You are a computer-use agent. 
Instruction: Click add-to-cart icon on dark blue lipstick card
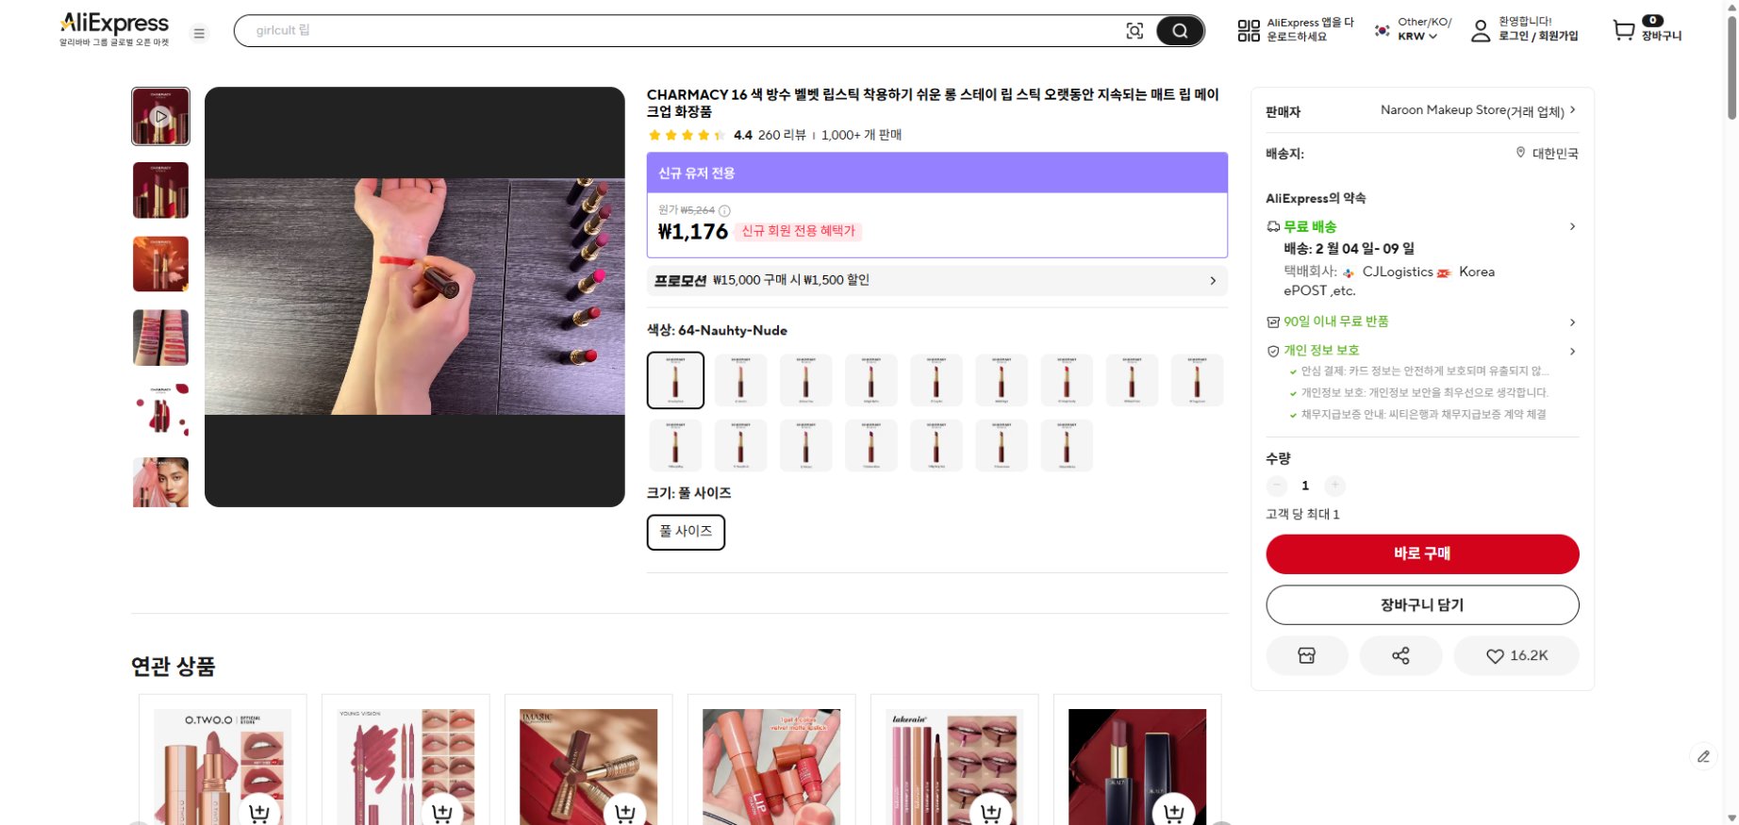click(1174, 813)
